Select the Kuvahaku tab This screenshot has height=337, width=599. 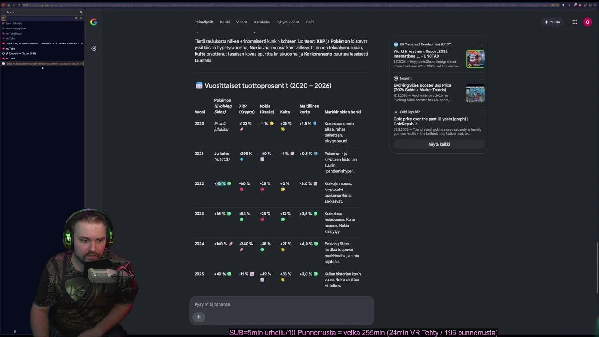(262, 22)
